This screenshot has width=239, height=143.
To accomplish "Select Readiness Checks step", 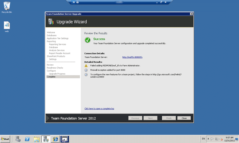I will click(x=55, y=68).
